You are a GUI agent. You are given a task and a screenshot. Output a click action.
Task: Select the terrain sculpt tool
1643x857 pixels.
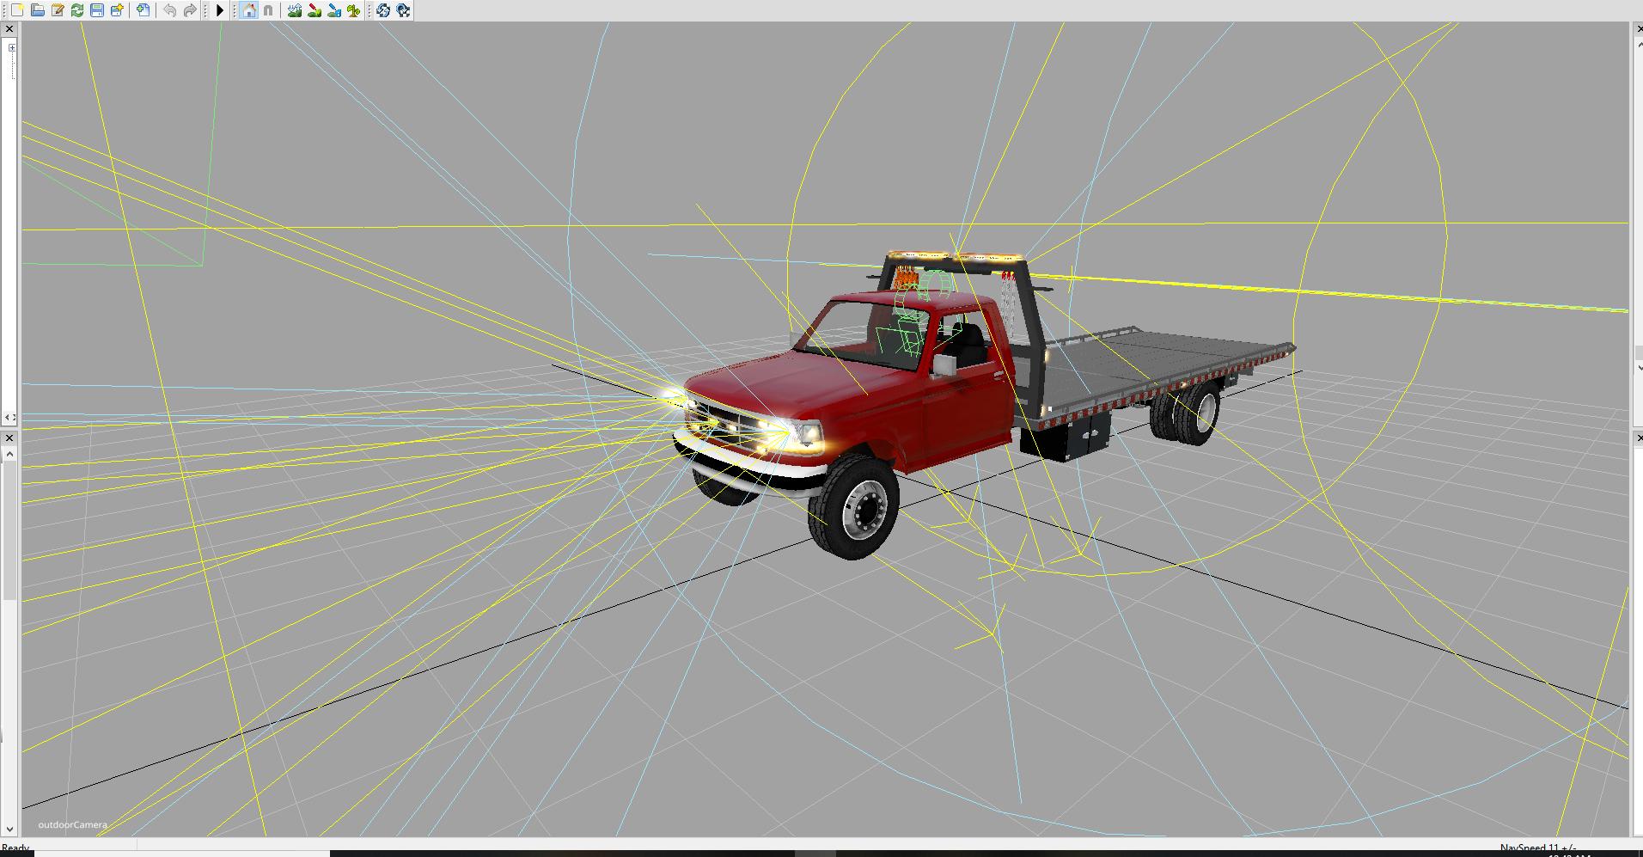coord(295,10)
